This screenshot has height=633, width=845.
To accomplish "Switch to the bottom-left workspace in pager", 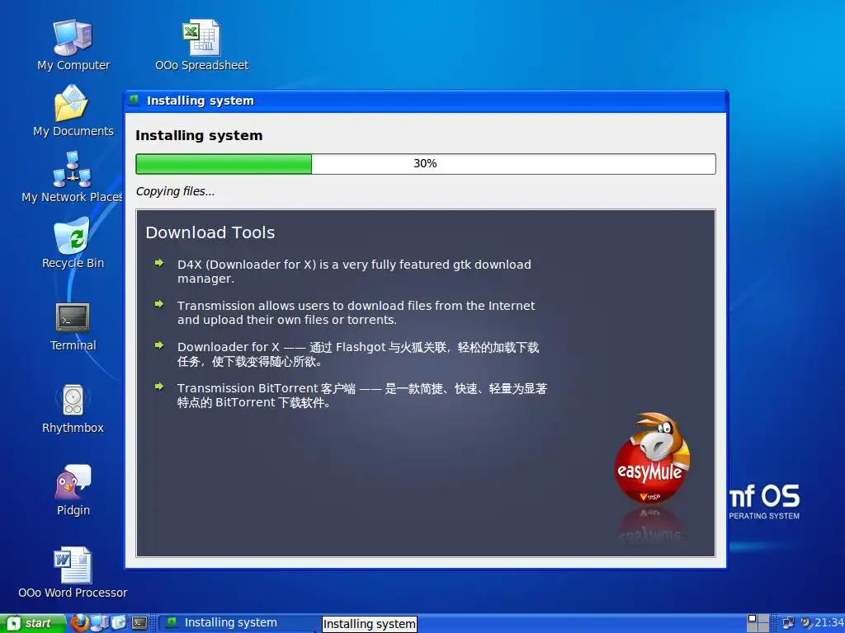I will [x=753, y=627].
